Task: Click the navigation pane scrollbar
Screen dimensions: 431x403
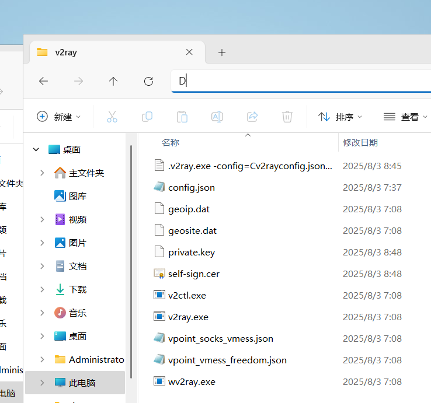Action: click(x=131, y=262)
